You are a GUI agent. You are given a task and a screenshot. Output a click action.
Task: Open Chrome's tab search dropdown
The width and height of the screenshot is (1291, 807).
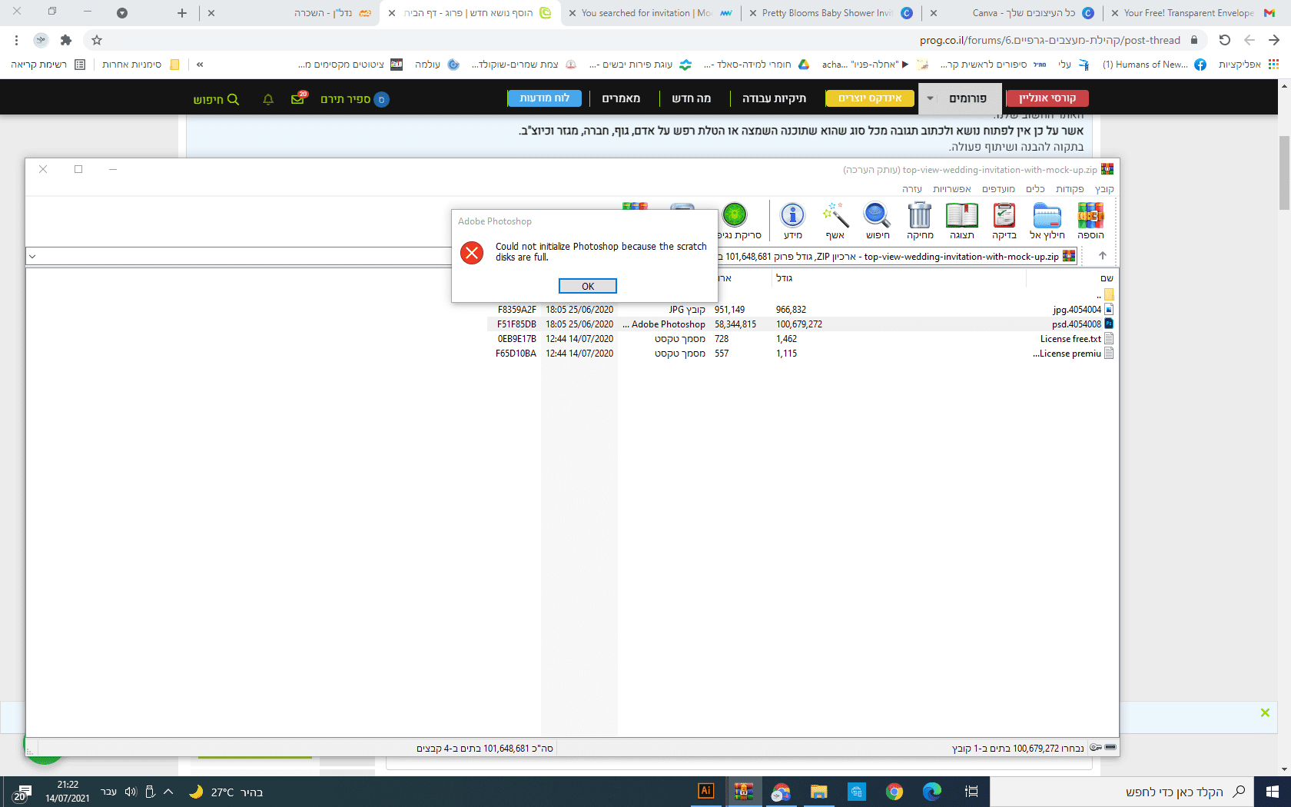[x=122, y=13]
